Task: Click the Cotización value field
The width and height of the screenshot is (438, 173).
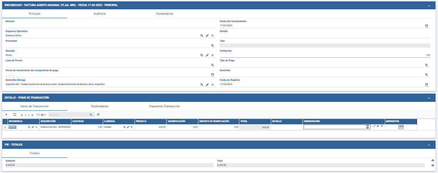Action: (x=325, y=55)
